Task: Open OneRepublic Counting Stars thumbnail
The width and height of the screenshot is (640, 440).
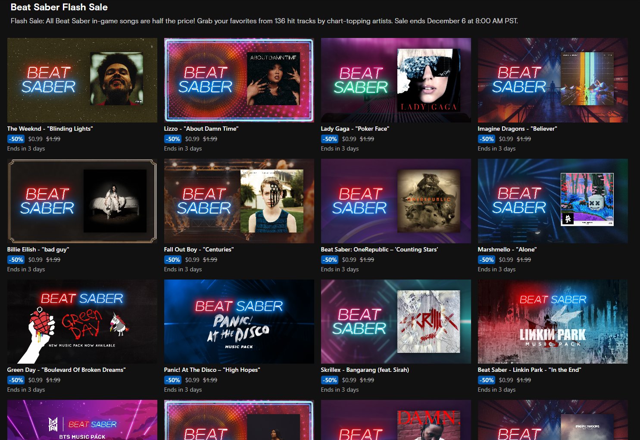Action: pyautogui.click(x=396, y=201)
